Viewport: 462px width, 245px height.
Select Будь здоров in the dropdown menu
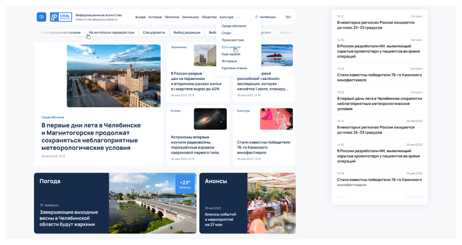[231, 54]
